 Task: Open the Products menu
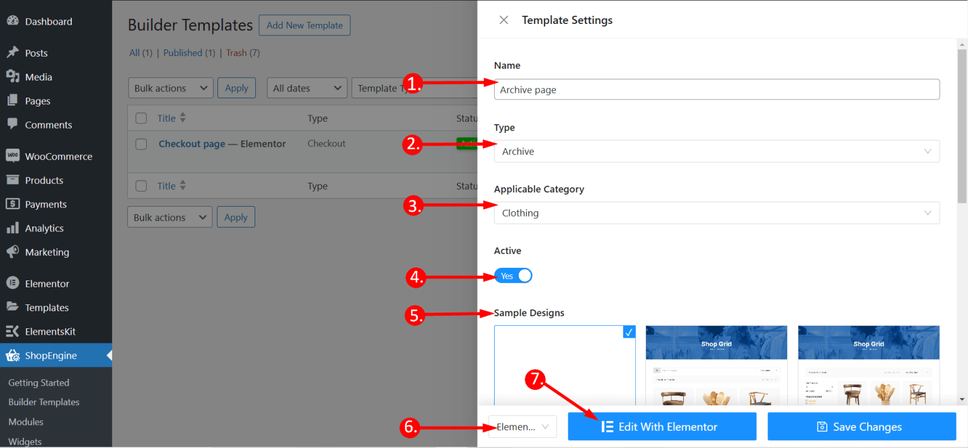tap(43, 180)
